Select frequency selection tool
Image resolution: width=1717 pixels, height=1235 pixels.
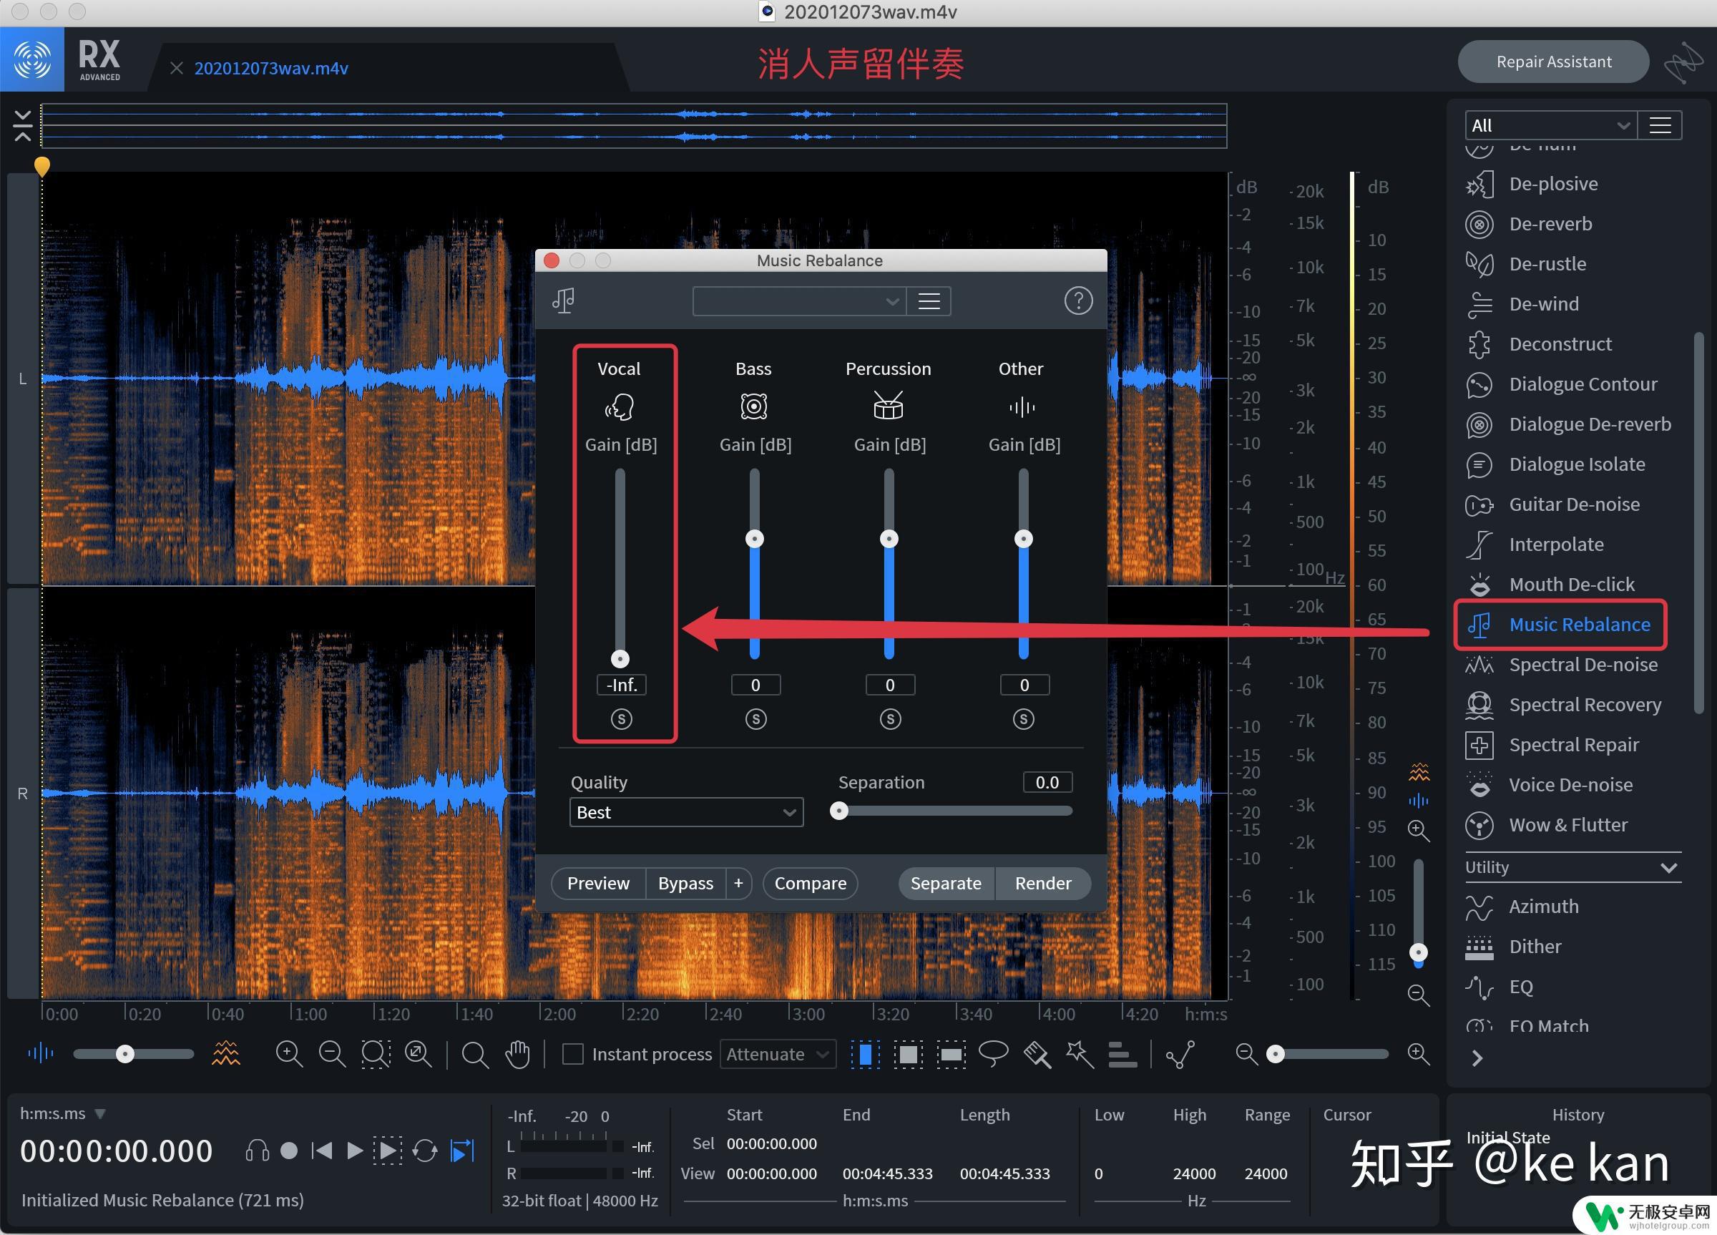coord(952,1054)
